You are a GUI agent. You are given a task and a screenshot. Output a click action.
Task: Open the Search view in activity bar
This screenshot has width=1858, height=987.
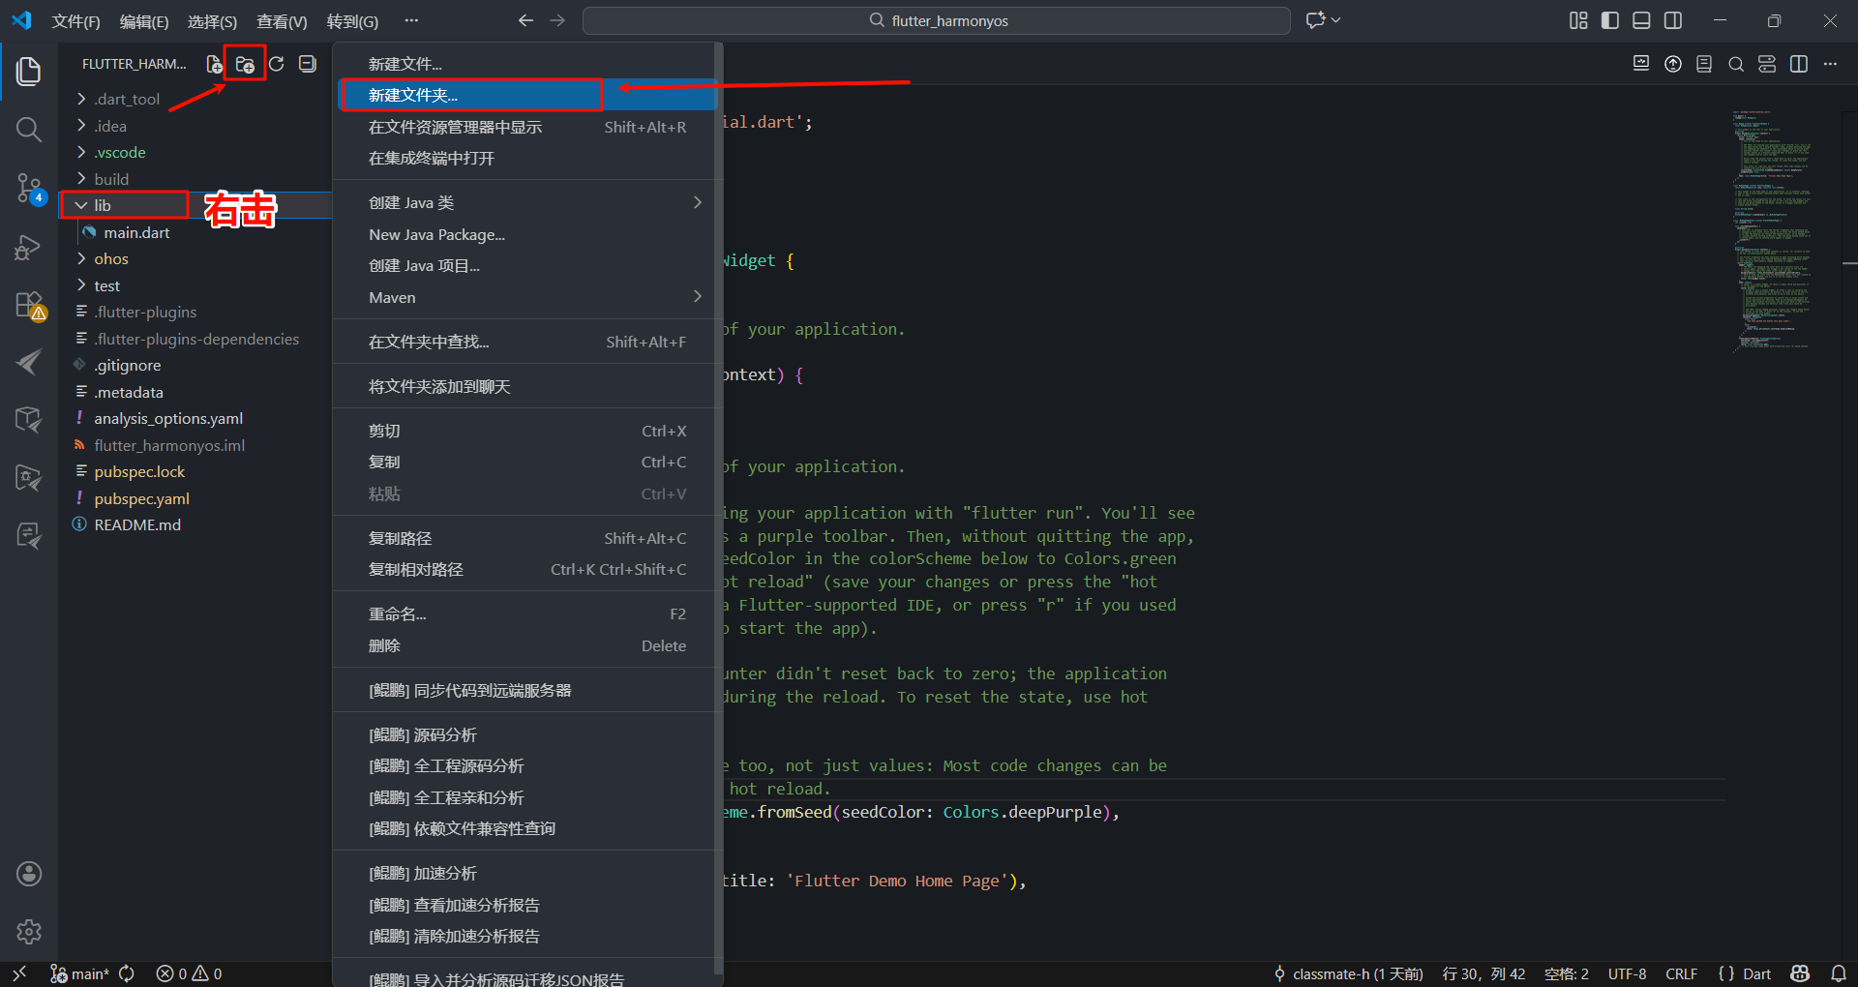[x=29, y=130]
